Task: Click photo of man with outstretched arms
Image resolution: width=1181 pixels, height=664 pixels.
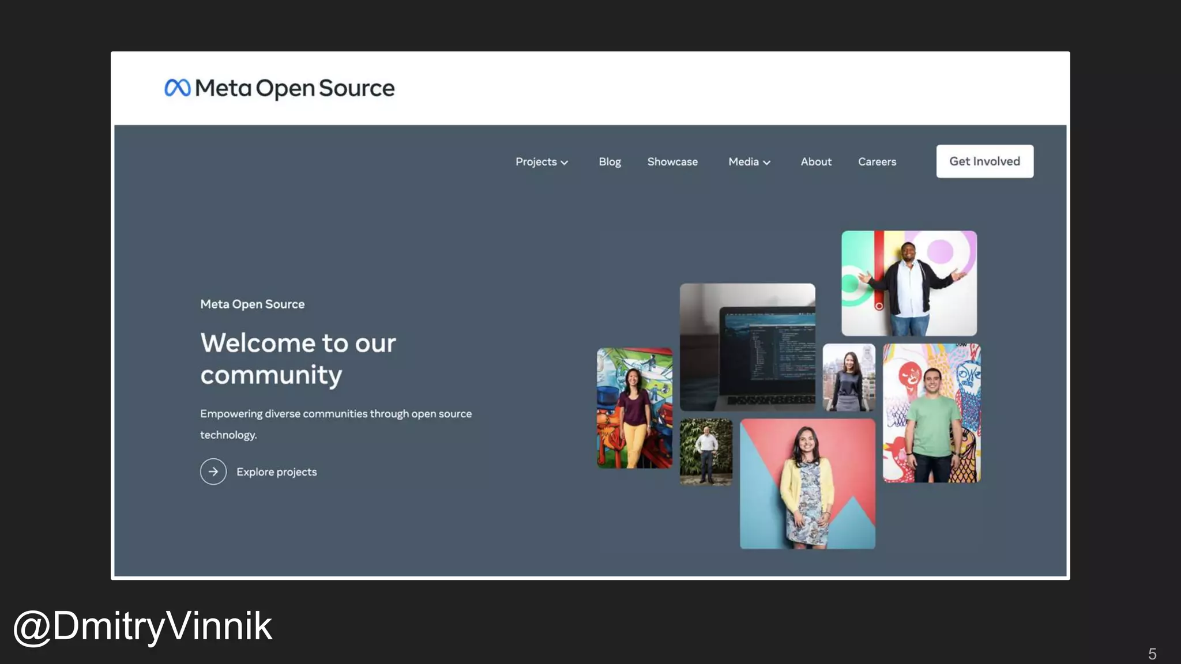Action: (x=909, y=283)
